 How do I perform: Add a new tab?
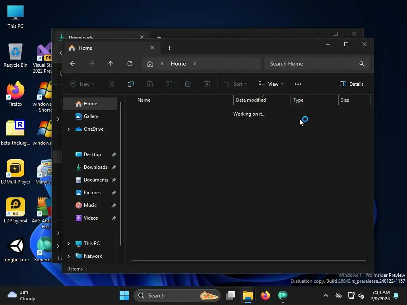tap(169, 48)
